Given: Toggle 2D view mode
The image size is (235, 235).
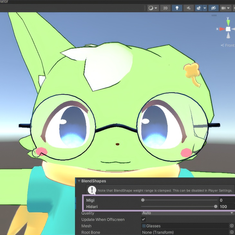Looking at the screenshot, I should pos(165,8).
